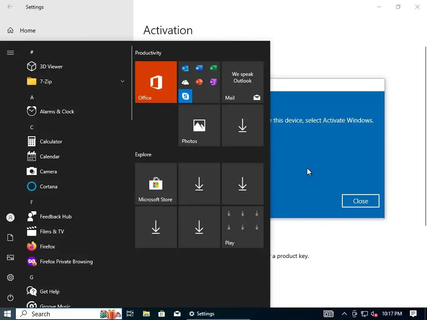Open the Action Center notifications
The height and width of the screenshot is (320, 427).
tap(413, 314)
